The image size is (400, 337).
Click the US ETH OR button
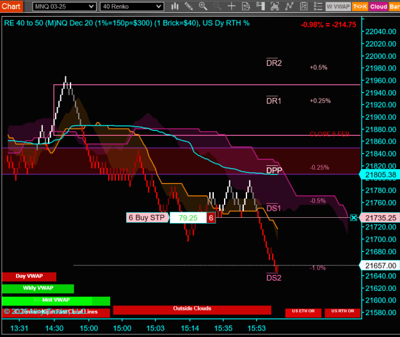pyautogui.click(x=303, y=313)
